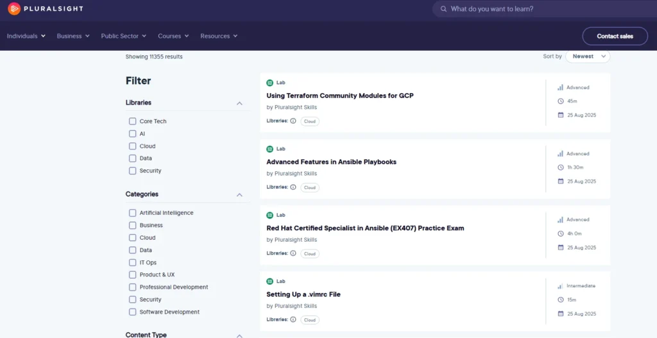Click clock icon next to 15m
This screenshot has height=338, width=657.
561,300
